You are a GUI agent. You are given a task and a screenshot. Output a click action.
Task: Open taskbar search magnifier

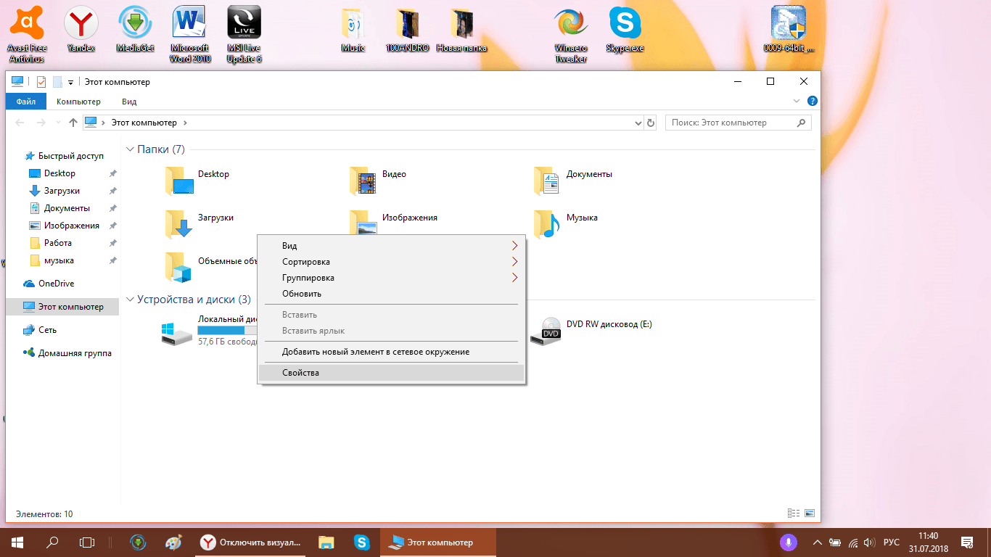[x=52, y=542]
